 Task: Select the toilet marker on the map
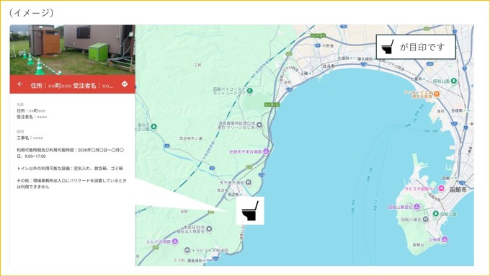pos(250,210)
